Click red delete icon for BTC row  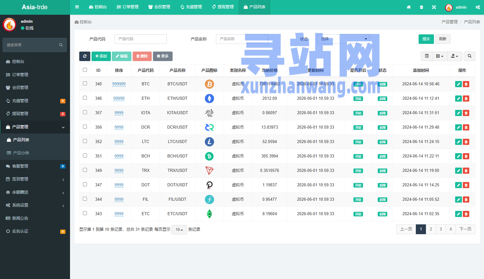466,84
